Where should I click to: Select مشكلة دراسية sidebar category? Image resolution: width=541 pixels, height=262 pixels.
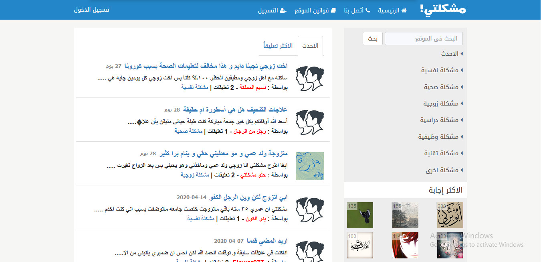pyautogui.click(x=439, y=120)
